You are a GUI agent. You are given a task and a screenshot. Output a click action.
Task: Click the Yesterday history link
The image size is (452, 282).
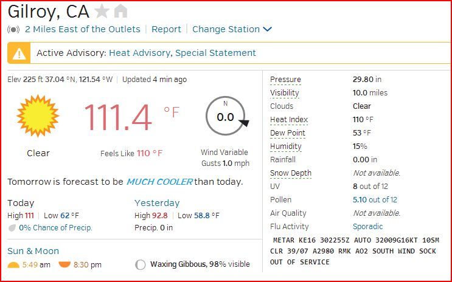click(x=157, y=203)
